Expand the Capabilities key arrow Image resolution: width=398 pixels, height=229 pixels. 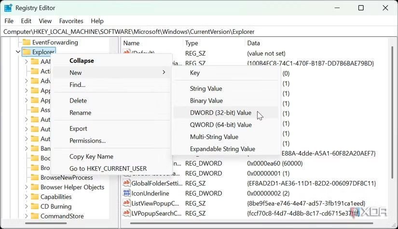[x=27, y=197]
